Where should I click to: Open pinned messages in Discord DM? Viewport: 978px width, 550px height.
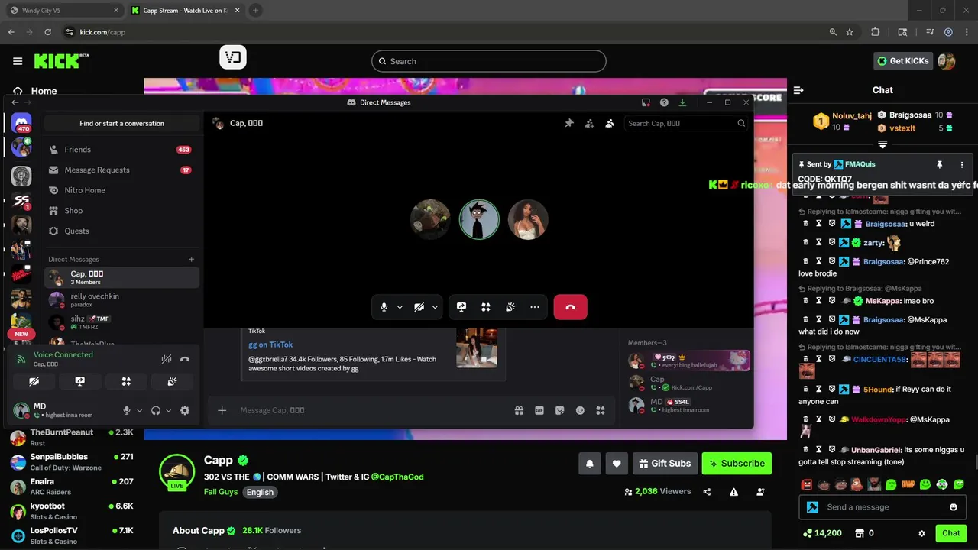point(569,123)
